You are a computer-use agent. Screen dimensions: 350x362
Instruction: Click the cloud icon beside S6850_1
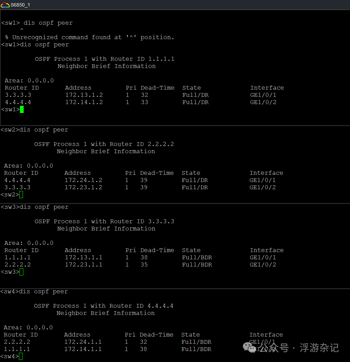[5, 5]
